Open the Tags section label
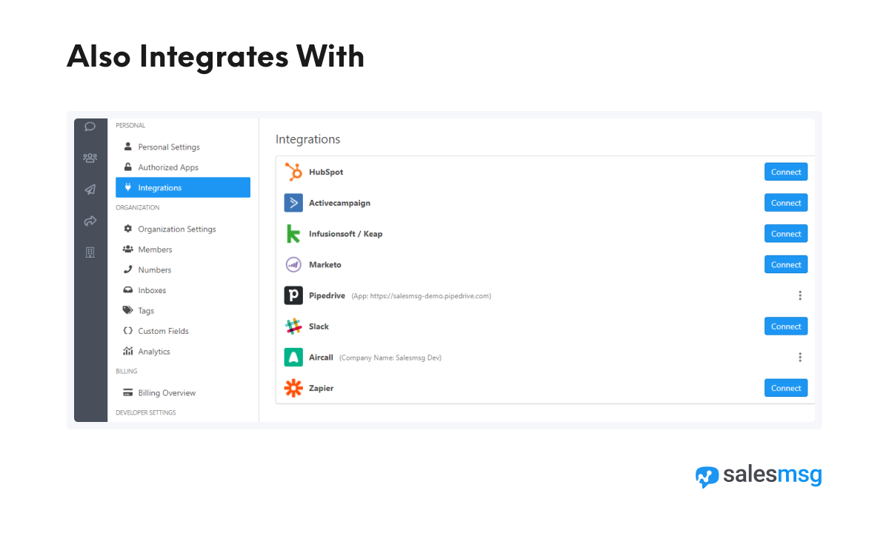889x533 pixels. click(x=146, y=311)
